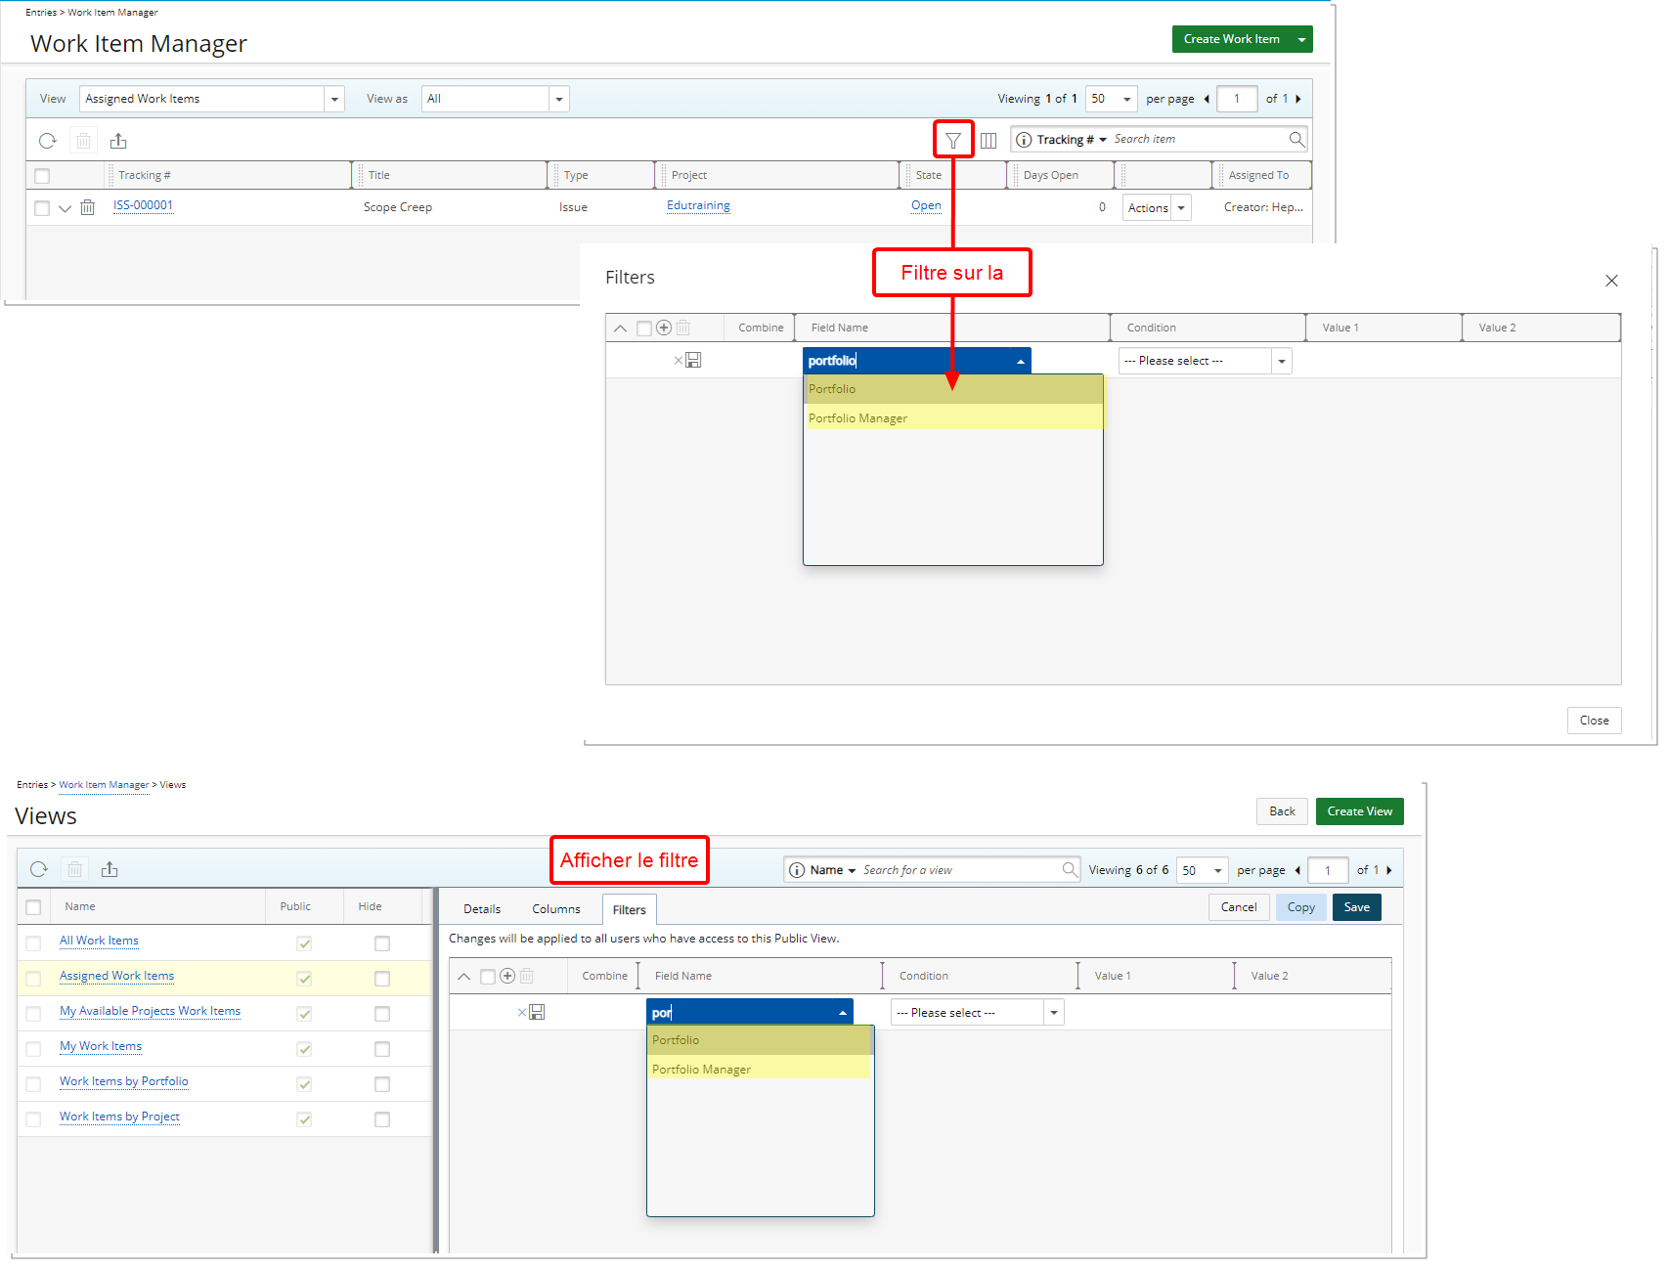Image resolution: width=1669 pixels, height=1270 pixels.
Task: Open the filter funnel icon
Action: pos(952,139)
